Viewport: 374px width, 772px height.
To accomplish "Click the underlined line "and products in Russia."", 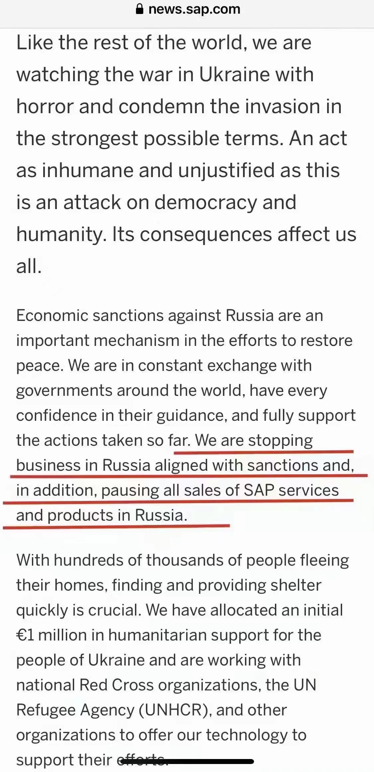I will (x=102, y=515).
